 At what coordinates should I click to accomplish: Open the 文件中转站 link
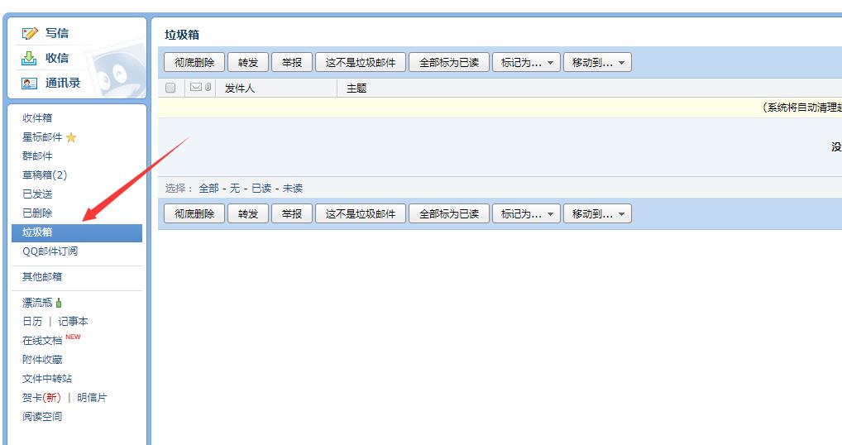point(46,379)
